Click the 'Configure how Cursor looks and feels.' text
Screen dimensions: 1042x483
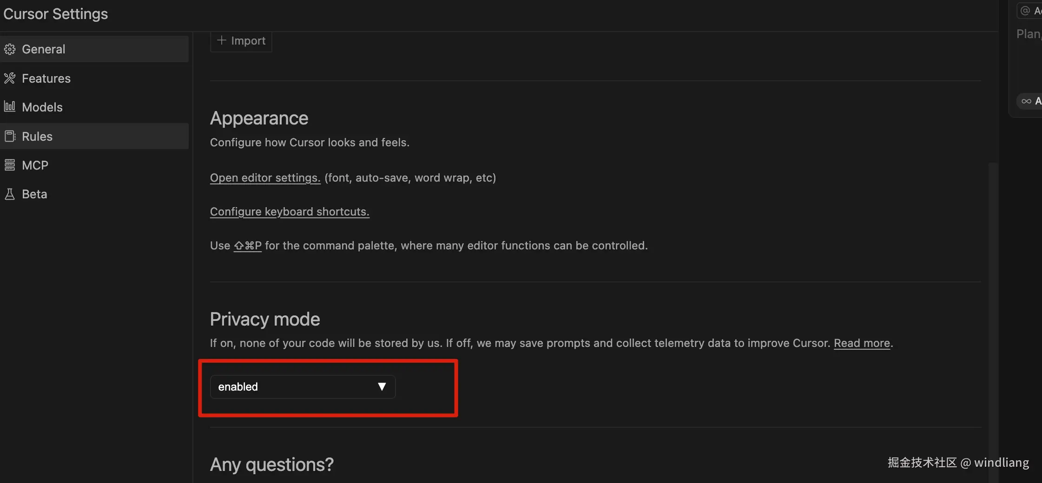310,143
